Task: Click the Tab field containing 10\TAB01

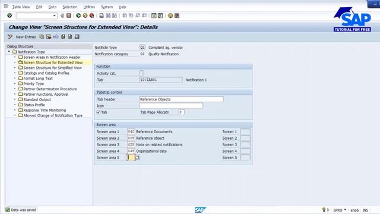Action: (161, 80)
